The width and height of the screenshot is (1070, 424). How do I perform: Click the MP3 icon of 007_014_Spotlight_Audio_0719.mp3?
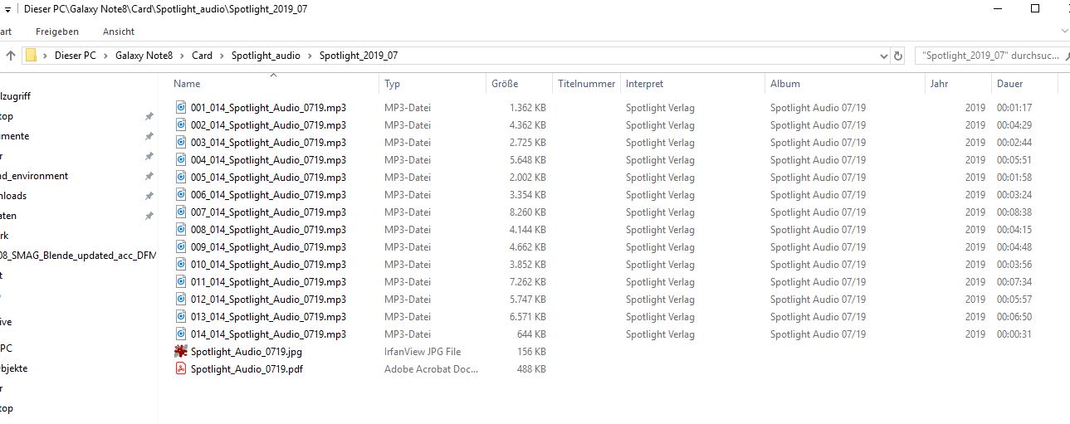click(x=181, y=212)
